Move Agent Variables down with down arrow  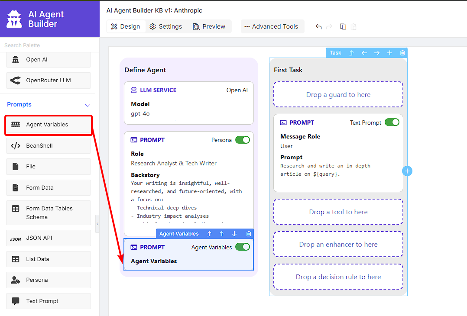234,234
